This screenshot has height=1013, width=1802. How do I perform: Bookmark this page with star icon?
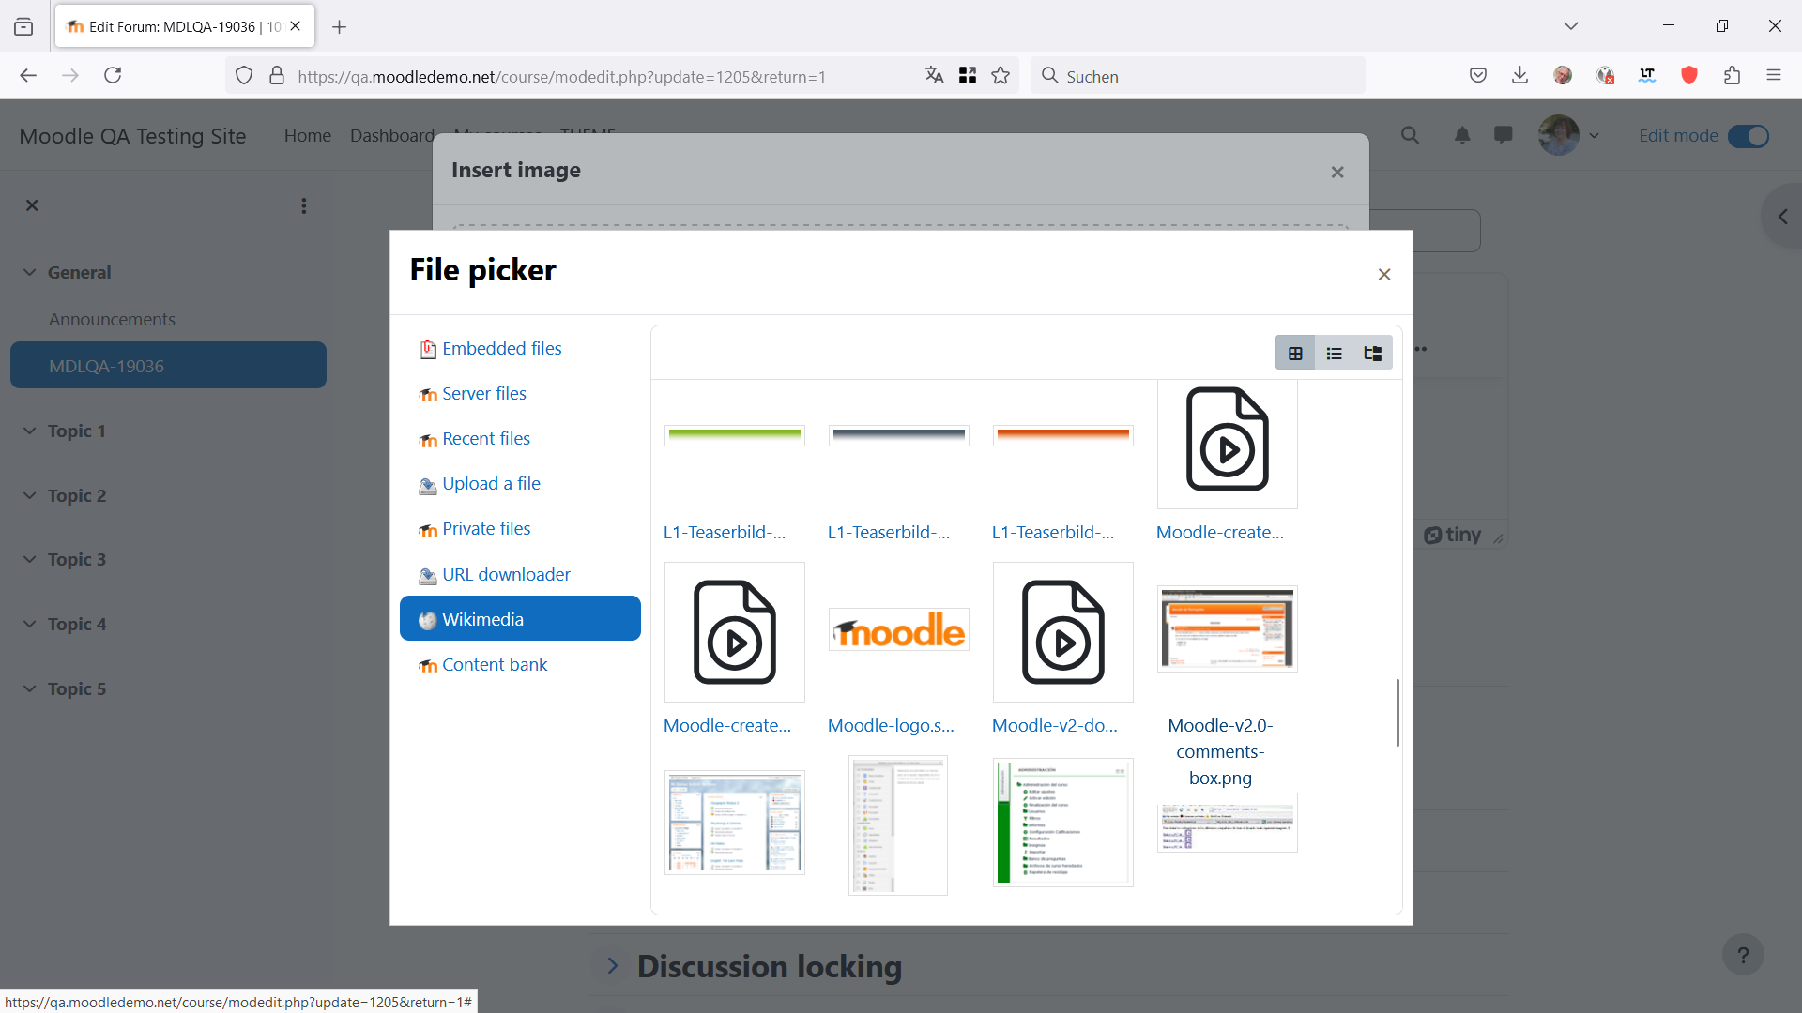click(1000, 76)
